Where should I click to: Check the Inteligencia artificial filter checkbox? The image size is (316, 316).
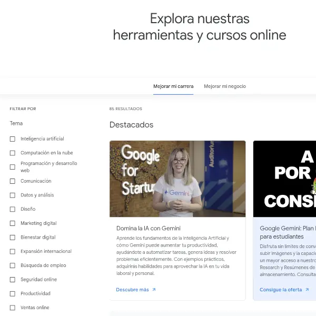click(x=13, y=139)
